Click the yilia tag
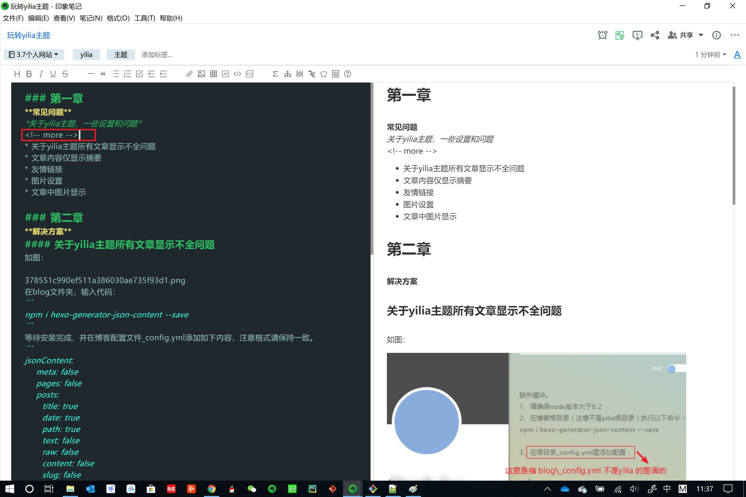 point(86,54)
